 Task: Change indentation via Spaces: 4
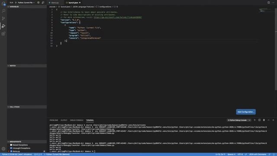231,154
